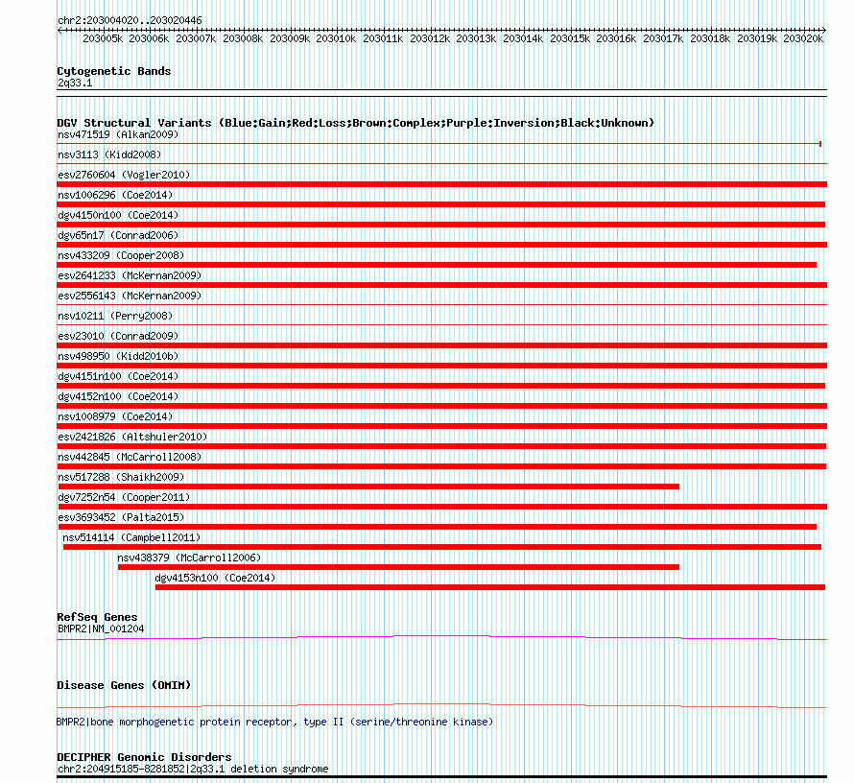Click the 203020k ruler tick label
The image size is (854, 783).
click(803, 38)
